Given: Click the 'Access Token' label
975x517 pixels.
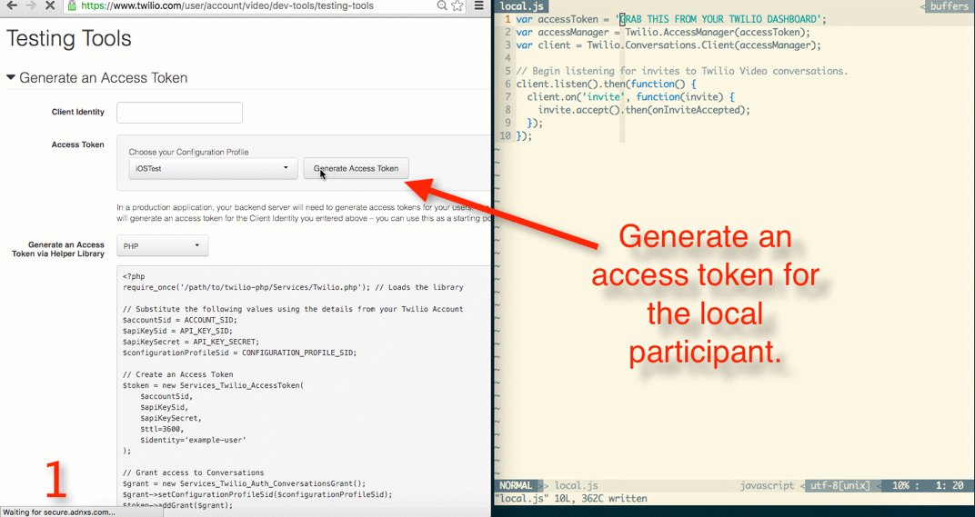Looking at the screenshot, I should click(77, 144).
